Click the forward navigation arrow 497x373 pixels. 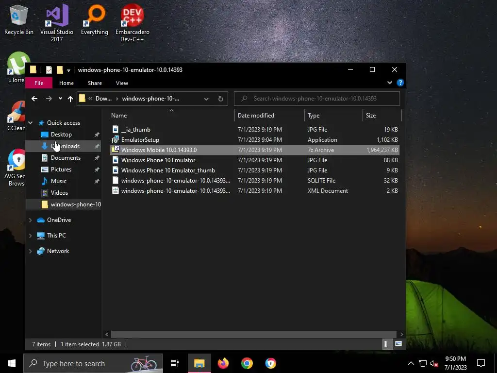click(49, 99)
